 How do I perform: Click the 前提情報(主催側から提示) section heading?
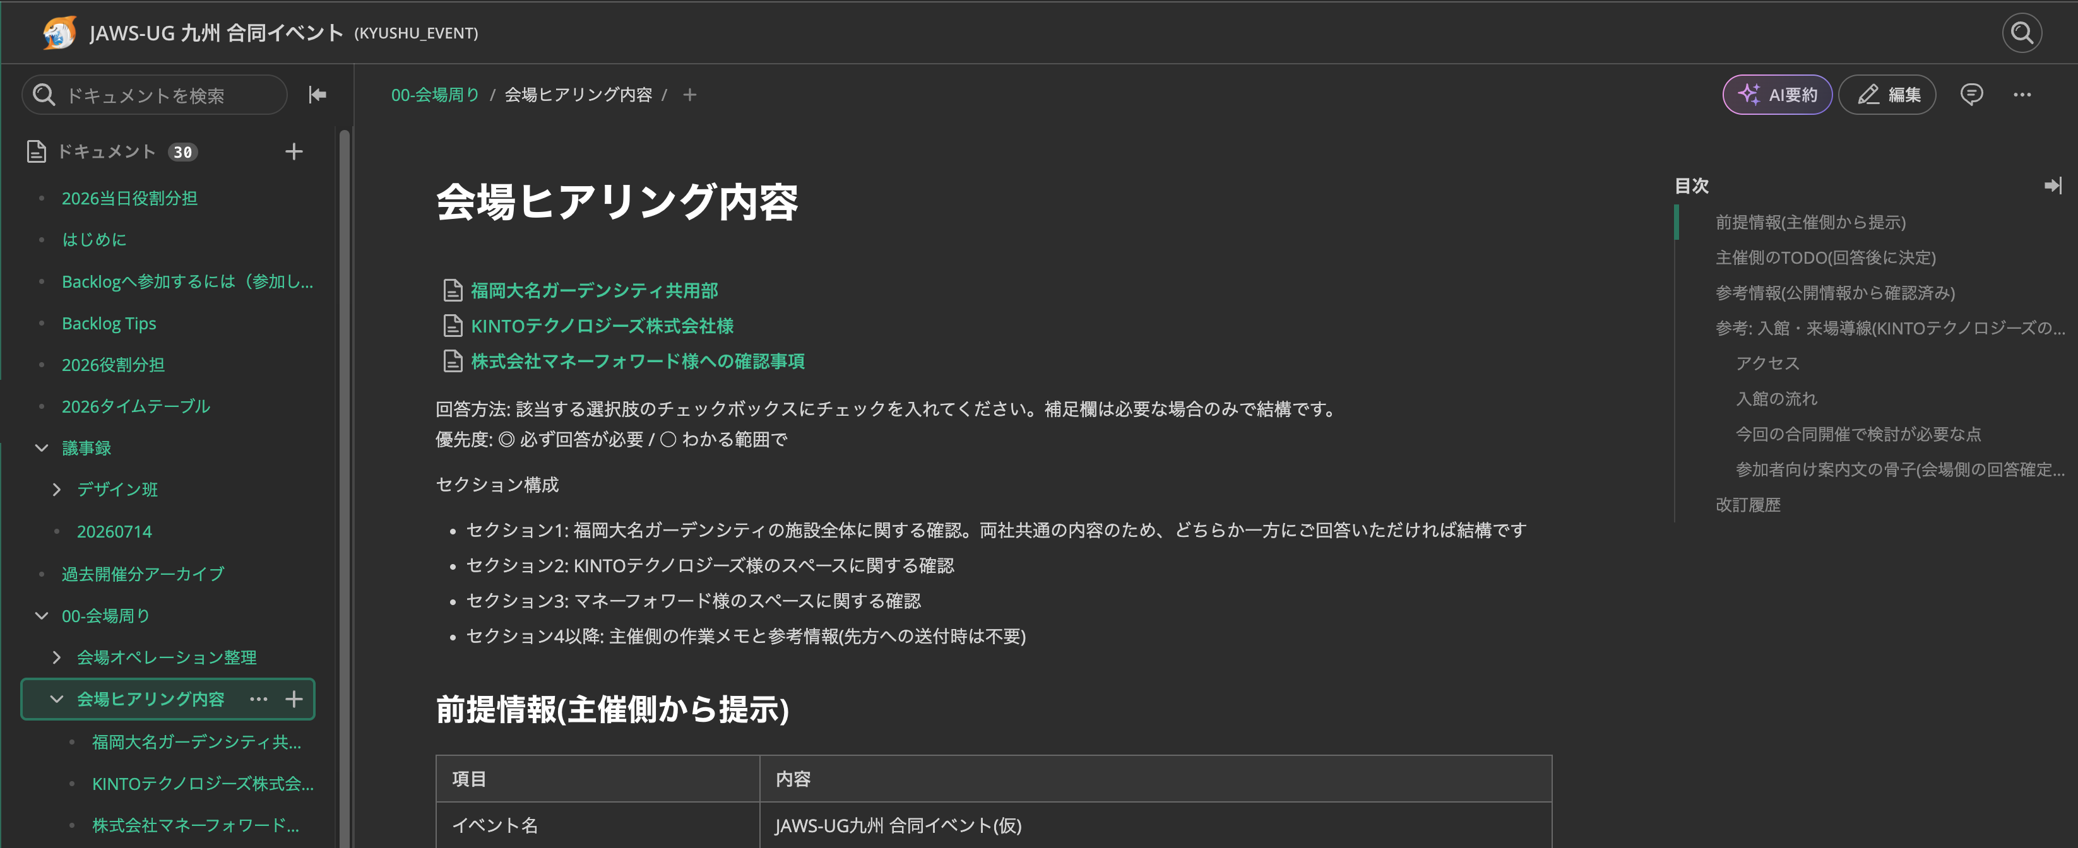pos(612,709)
